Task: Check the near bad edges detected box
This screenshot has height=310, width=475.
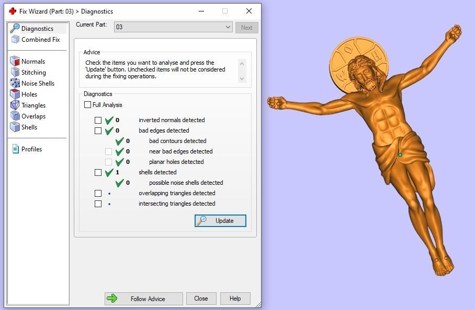Action: (108, 151)
